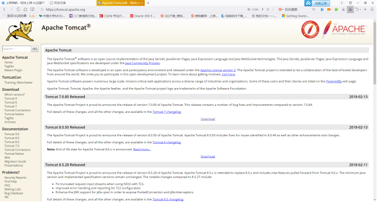Open Migration Guide sidebar link
377x202 pixels.
15,161
